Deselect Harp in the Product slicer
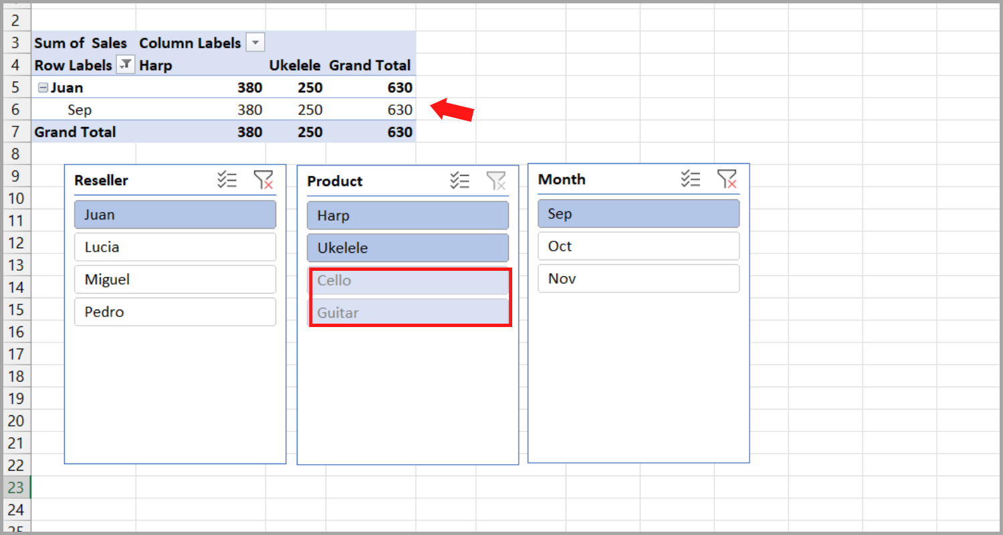The height and width of the screenshot is (535, 1003). (x=407, y=215)
